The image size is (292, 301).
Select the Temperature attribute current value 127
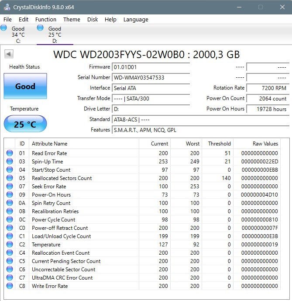163,245
